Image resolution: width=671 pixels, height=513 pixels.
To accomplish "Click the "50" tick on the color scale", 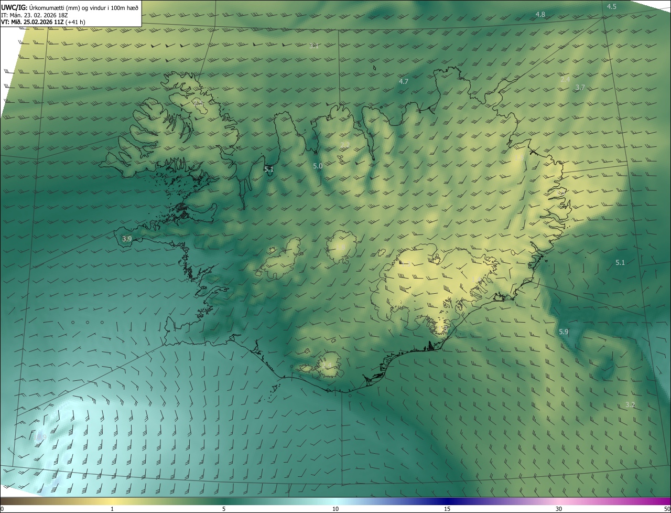I will 666,509.
